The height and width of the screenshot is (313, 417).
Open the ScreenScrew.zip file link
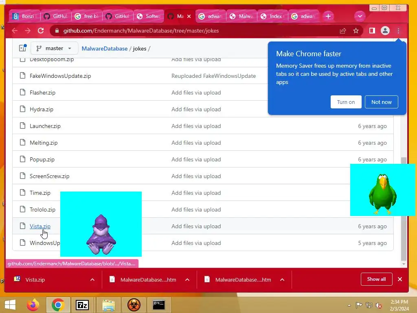point(49,176)
